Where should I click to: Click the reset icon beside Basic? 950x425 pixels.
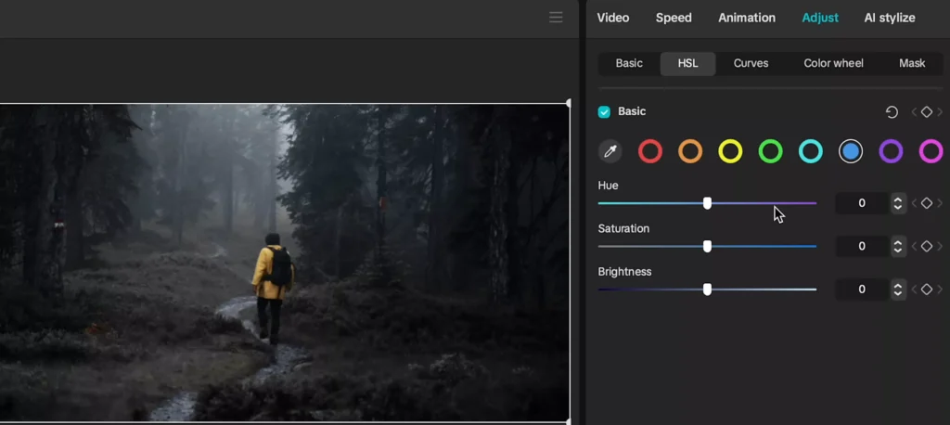pyautogui.click(x=892, y=112)
